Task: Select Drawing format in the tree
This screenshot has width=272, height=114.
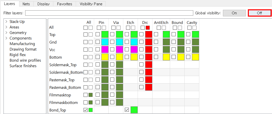Action: pos(23,49)
